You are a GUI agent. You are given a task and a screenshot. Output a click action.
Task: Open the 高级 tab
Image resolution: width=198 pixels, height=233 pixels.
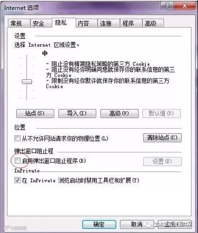coord(153,23)
